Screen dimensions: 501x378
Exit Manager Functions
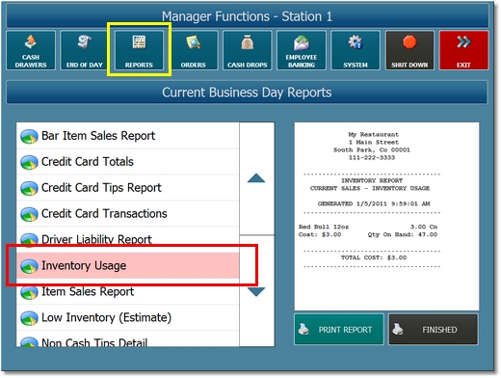coord(463,50)
